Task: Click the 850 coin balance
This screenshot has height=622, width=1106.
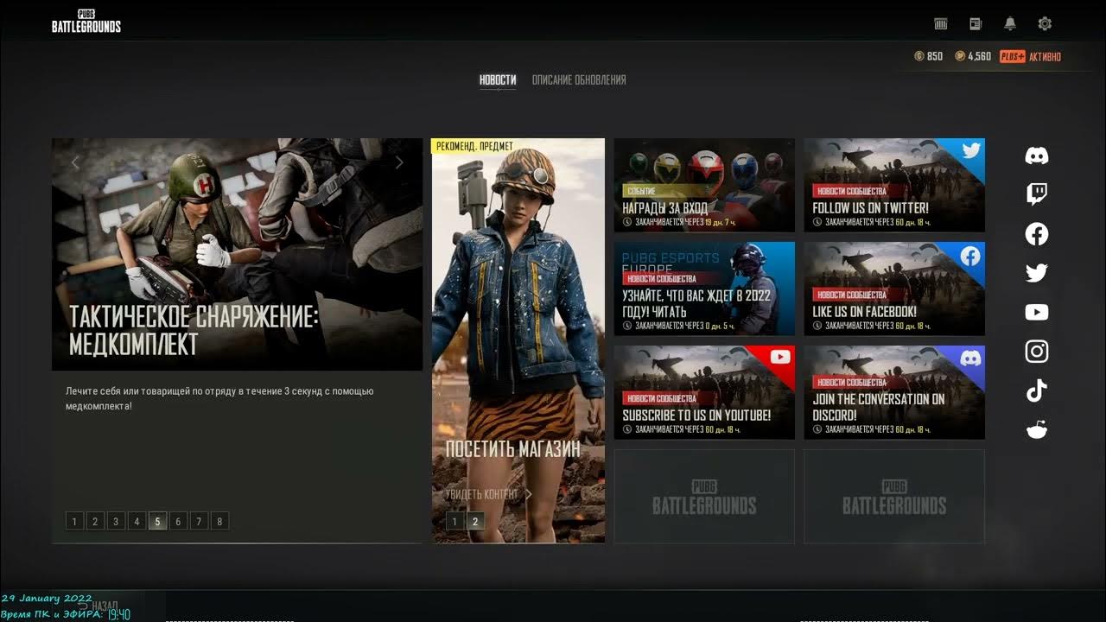Action: [929, 56]
